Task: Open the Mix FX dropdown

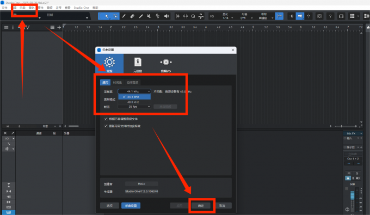Action: tap(353, 133)
